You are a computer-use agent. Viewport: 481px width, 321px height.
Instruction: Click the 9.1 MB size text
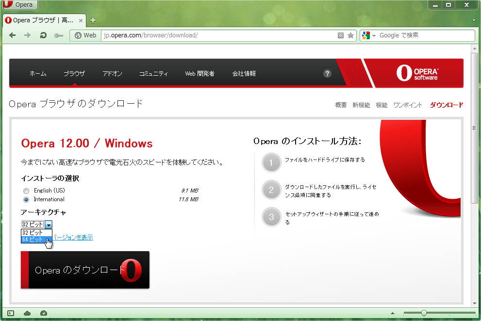(x=190, y=191)
